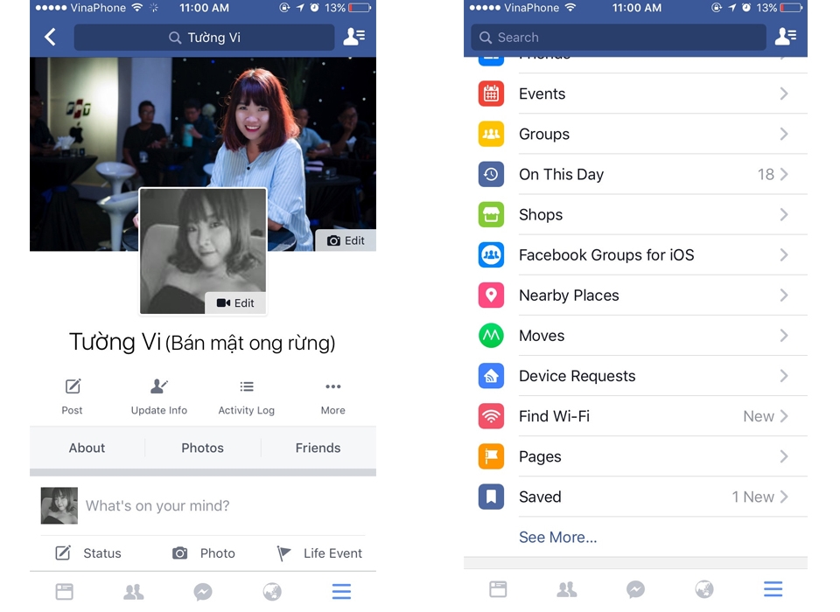This screenshot has height=612, width=840.
Task: Open the Groups icon
Action: 491,134
